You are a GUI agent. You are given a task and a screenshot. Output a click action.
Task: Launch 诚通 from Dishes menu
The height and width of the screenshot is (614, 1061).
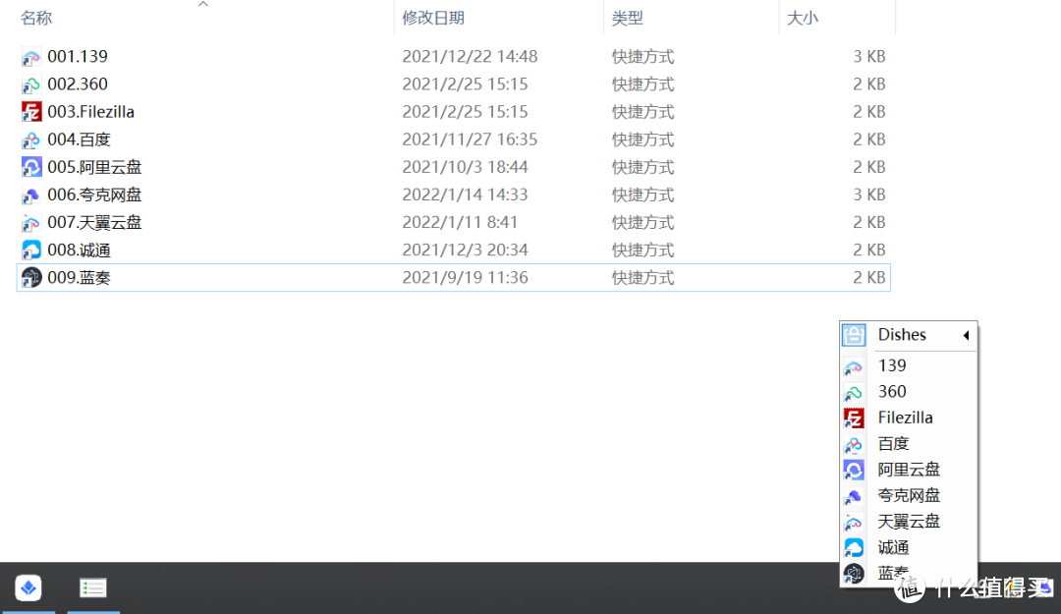pos(893,547)
